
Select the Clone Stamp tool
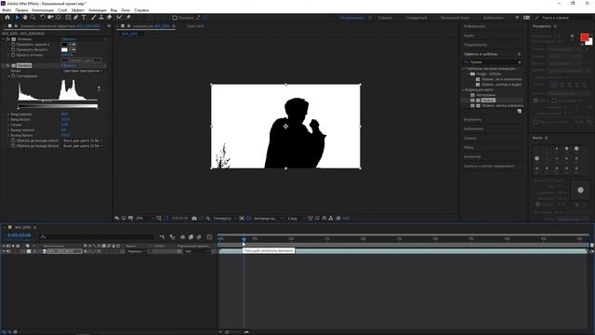point(101,18)
